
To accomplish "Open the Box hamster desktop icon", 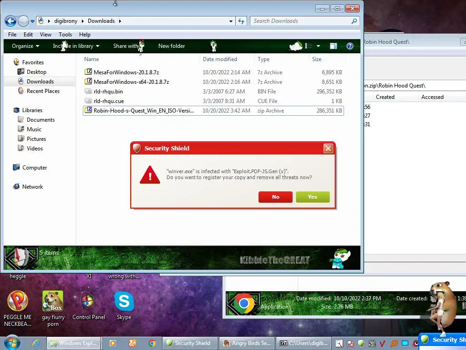I will 53,309.
